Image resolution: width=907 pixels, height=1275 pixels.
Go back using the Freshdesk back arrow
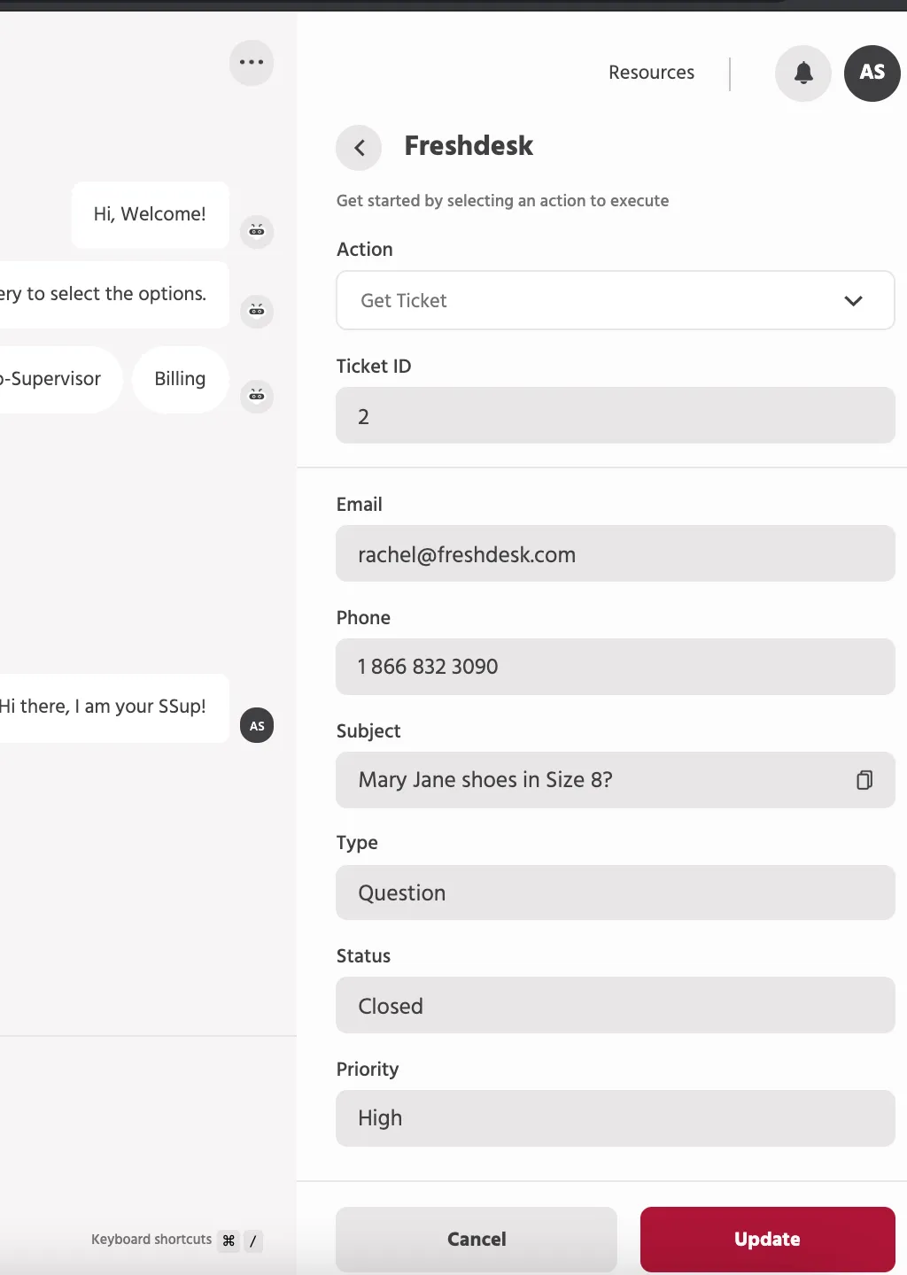point(359,148)
